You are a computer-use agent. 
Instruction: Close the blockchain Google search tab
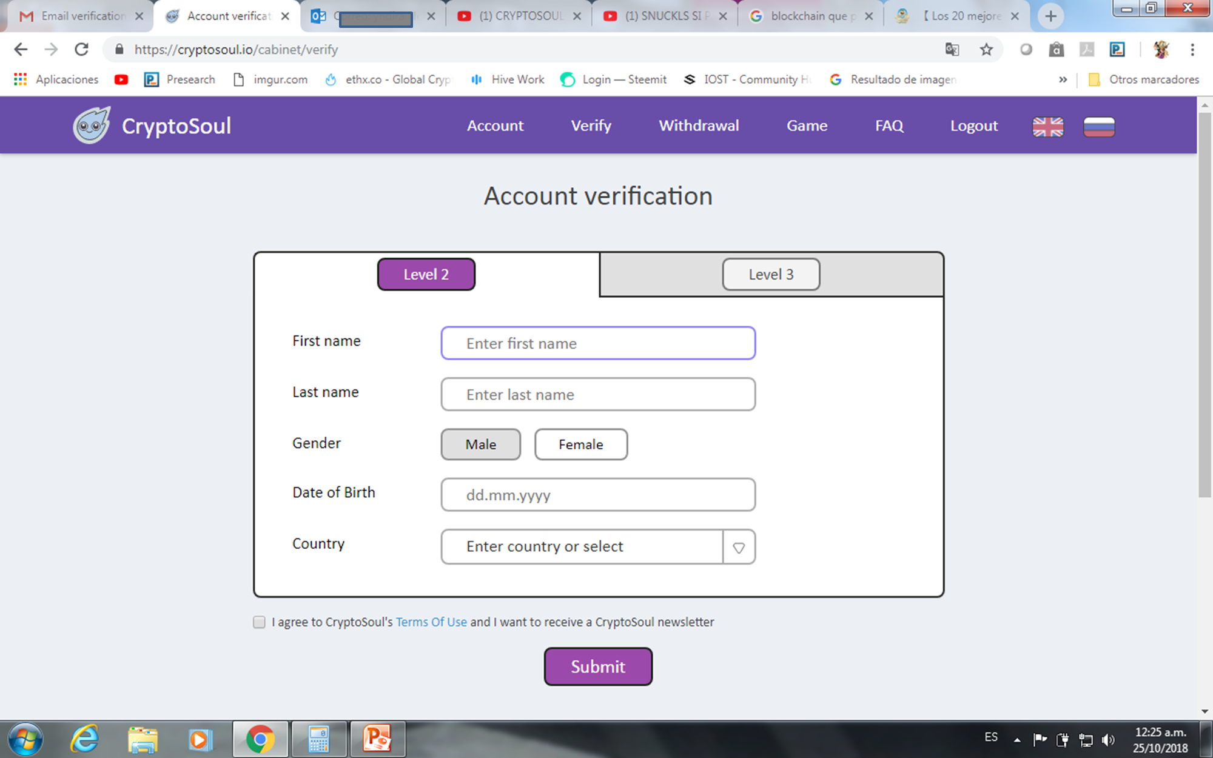(869, 16)
